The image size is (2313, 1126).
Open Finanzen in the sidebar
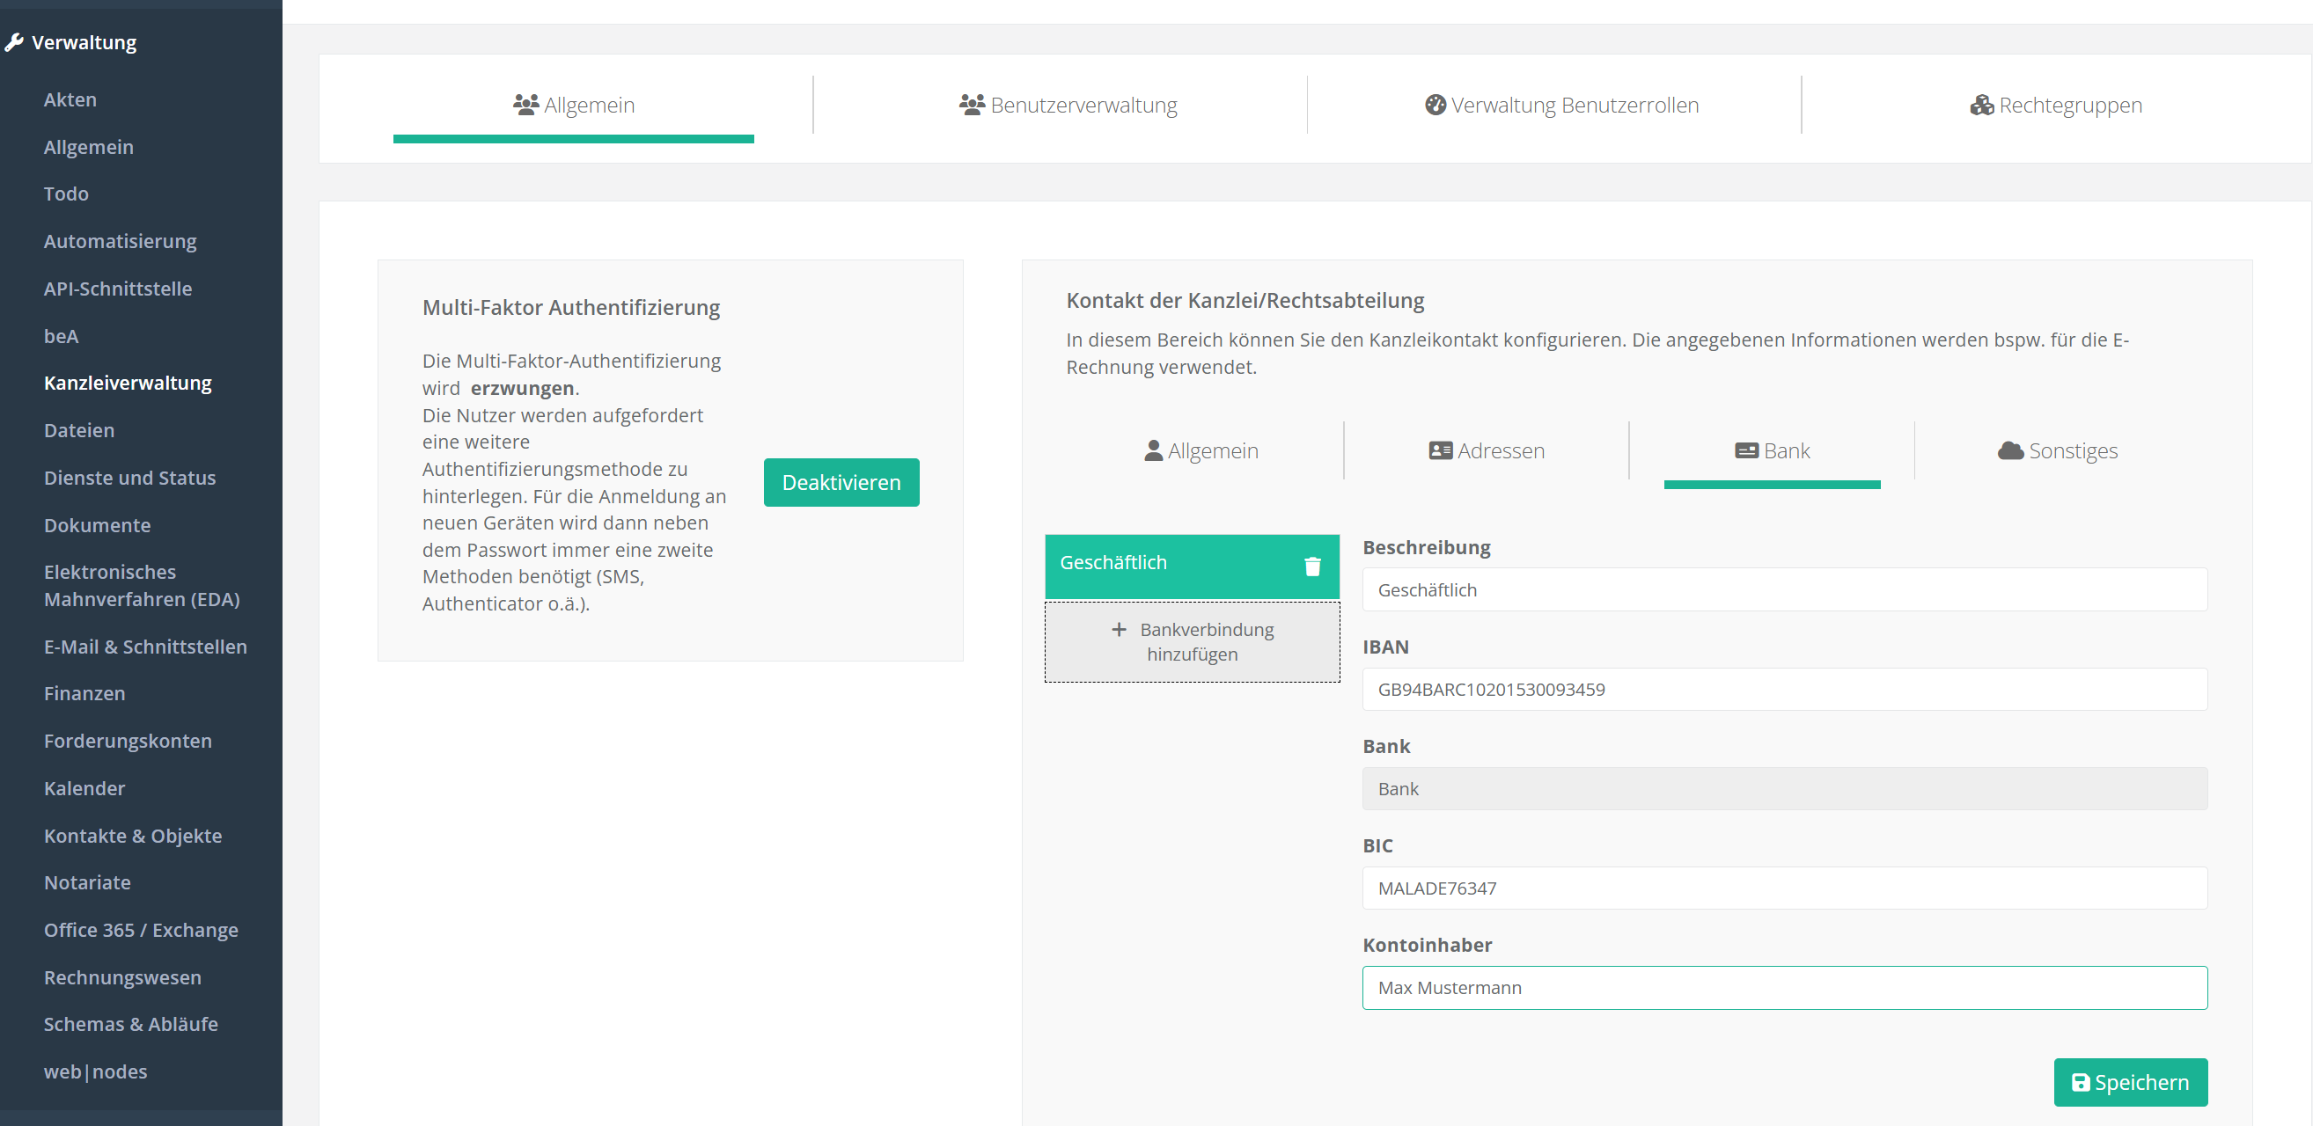coord(84,693)
